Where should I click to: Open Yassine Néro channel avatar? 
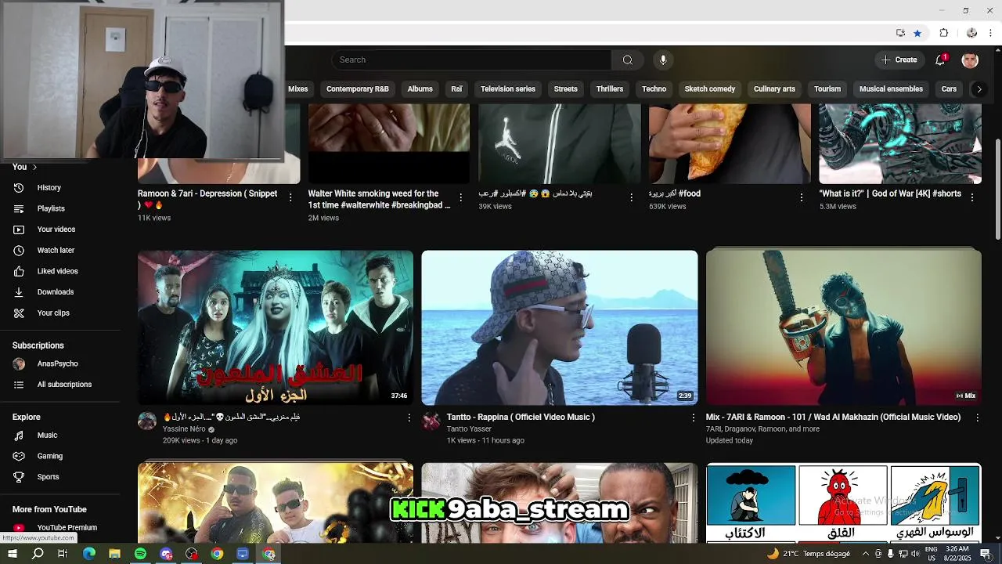pyautogui.click(x=147, y=421)
